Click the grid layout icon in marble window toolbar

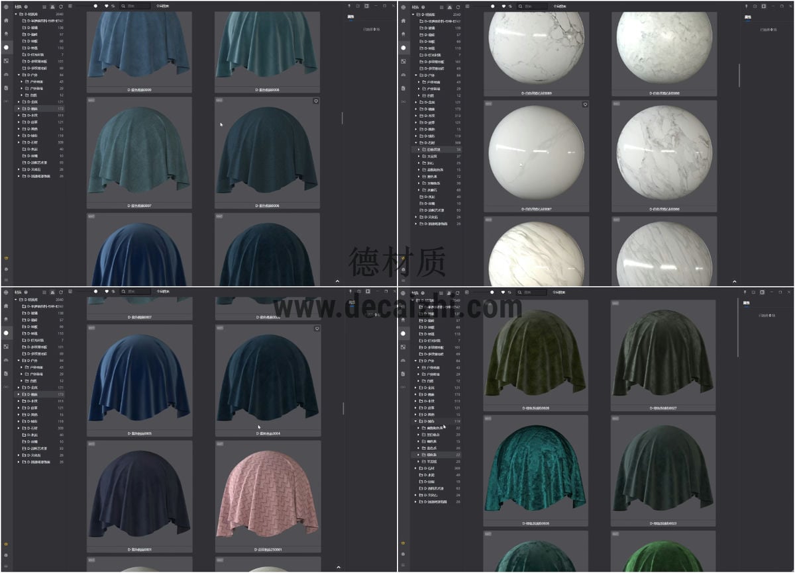point(467,6)
